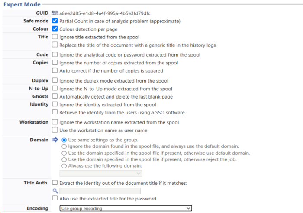Check Ignore the duplex mode option

click(55, 80)
